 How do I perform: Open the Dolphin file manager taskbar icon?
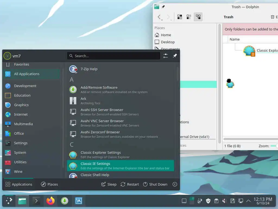point(22,201)
